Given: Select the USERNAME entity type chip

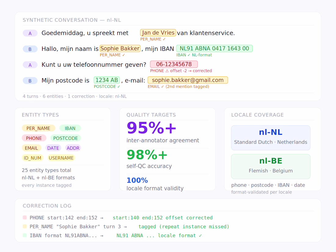Looking at the screenshot, I should pos(61,158).
